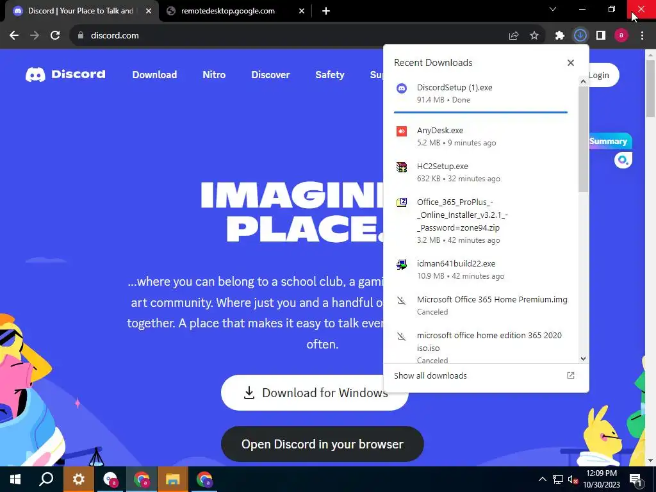The width and height of the screenshot is (656, 492).
Task: Click the DiscordSetup (1).exe file icon
Action: (x=402, y=88)
